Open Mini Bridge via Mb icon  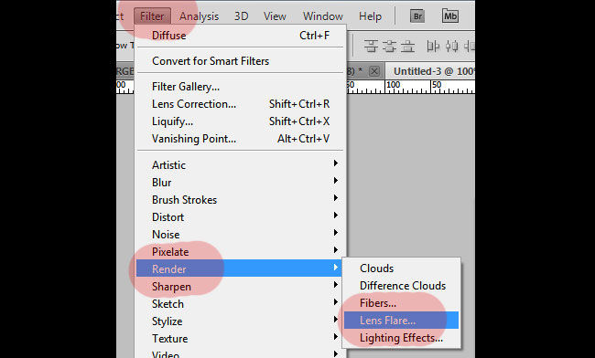coord(450,16)
